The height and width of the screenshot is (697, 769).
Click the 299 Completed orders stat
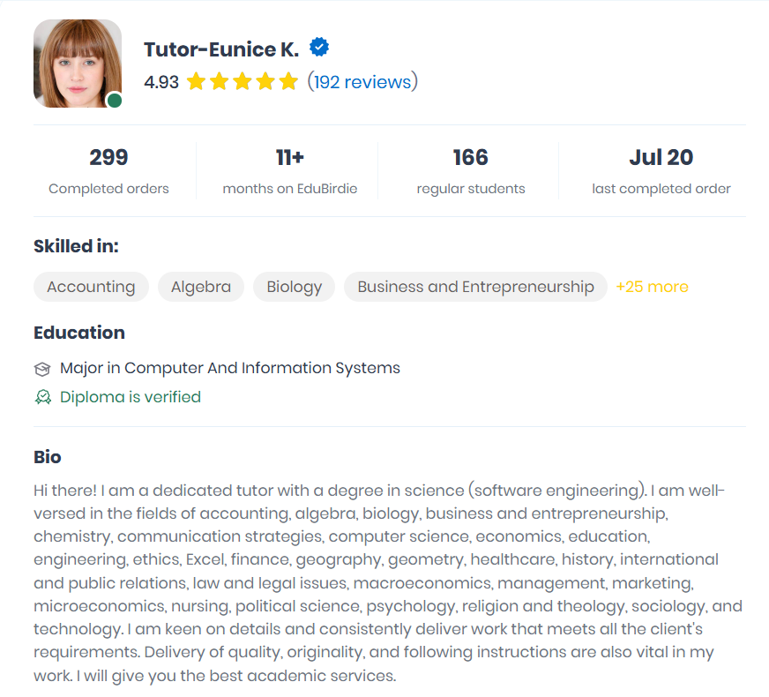[108, 171]
